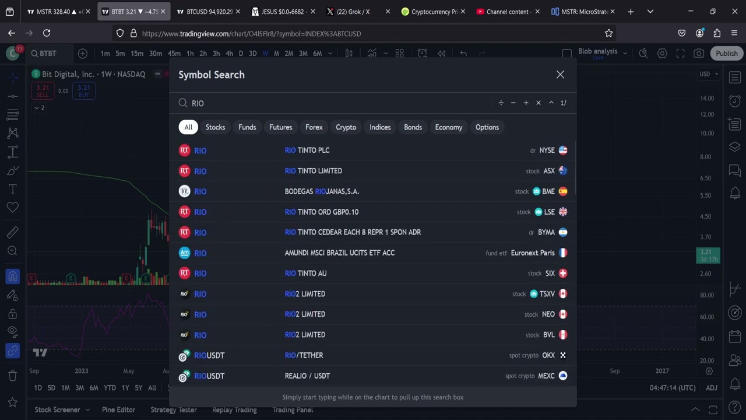746x420 pixels.
Task: Filter search results by Funds
Action: tap(247, 127)
